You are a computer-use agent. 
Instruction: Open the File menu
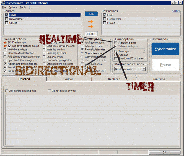(x=4, y=7)
